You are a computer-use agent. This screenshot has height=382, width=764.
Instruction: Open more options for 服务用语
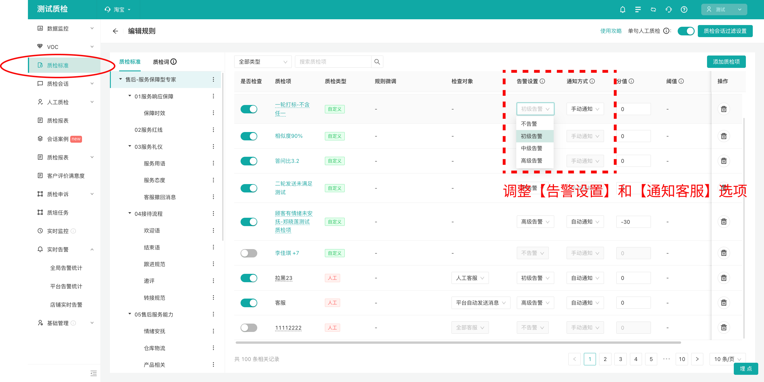point(213,163)
